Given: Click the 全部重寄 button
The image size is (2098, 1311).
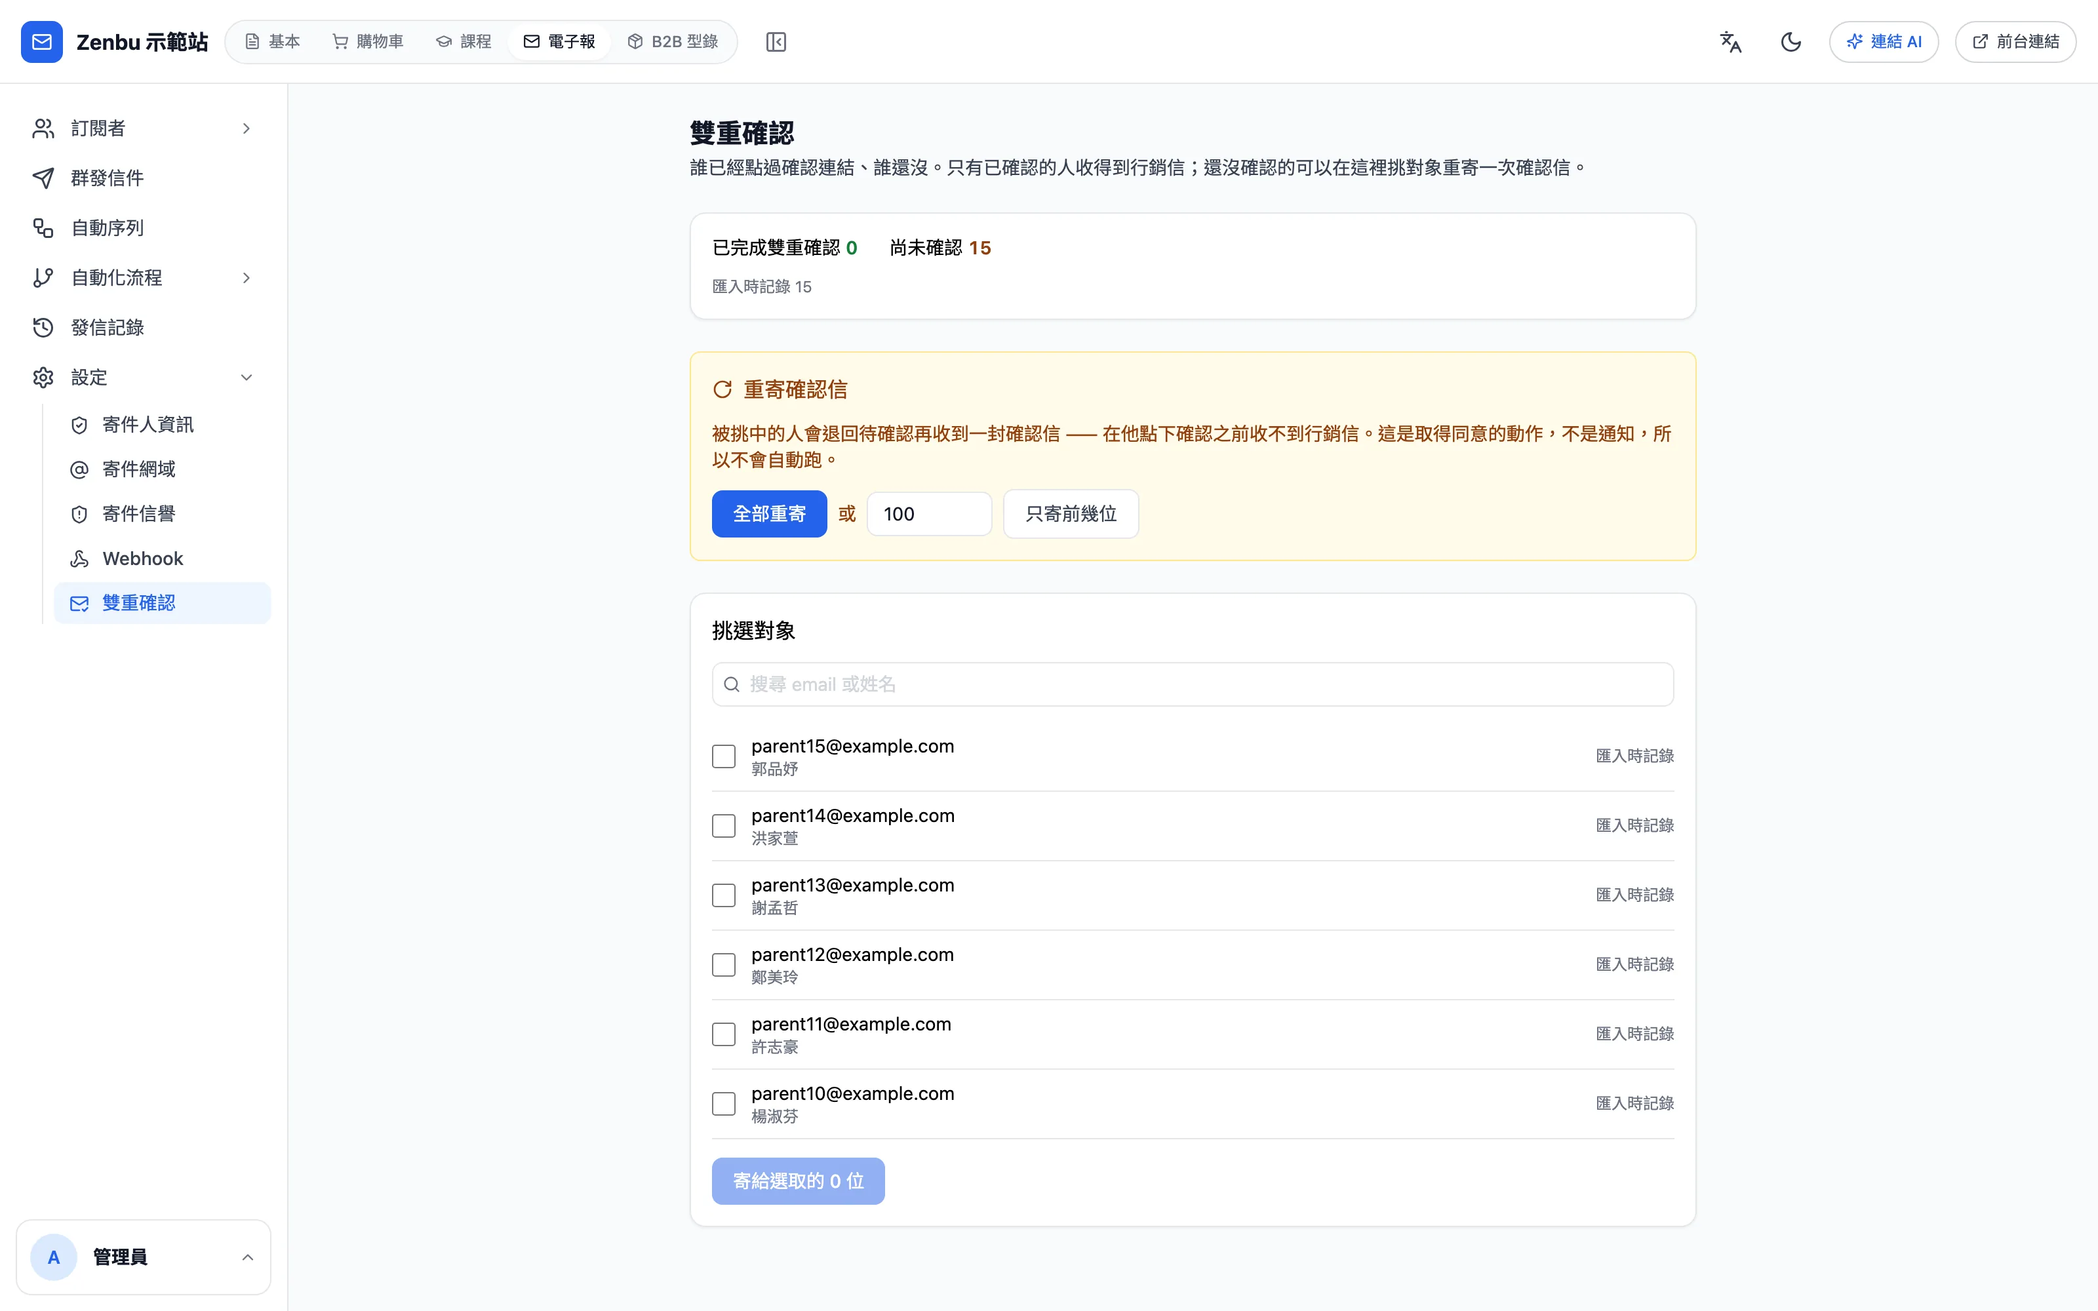Looking at the screenshot, I should click(x=769, y=514).
